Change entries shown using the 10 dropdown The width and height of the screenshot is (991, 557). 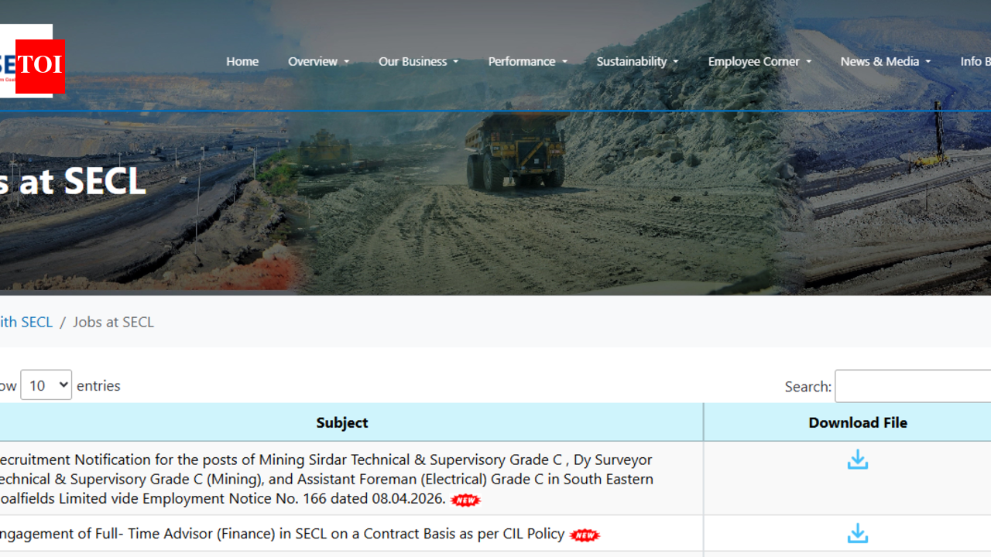[46, 384]
